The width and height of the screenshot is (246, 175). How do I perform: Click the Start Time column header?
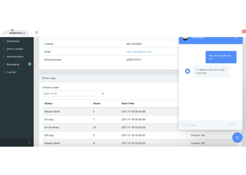pyautogui.click(x=128, y=103)
